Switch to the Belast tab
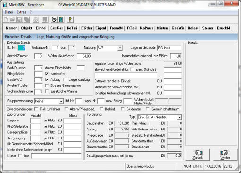 (193, 28)
